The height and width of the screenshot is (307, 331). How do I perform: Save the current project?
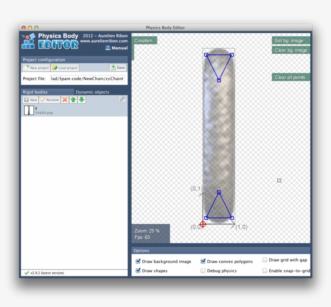click(118, 68)
